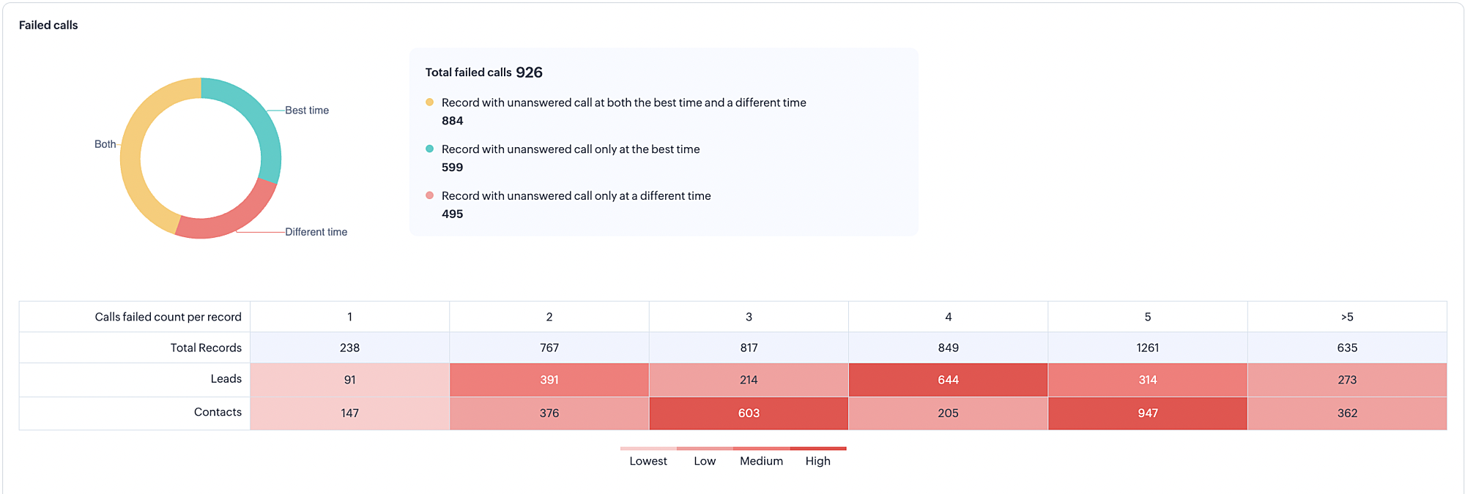Click the Best time chart label
The width and height of the screenshot is (1465, 494).
point(307,111)
